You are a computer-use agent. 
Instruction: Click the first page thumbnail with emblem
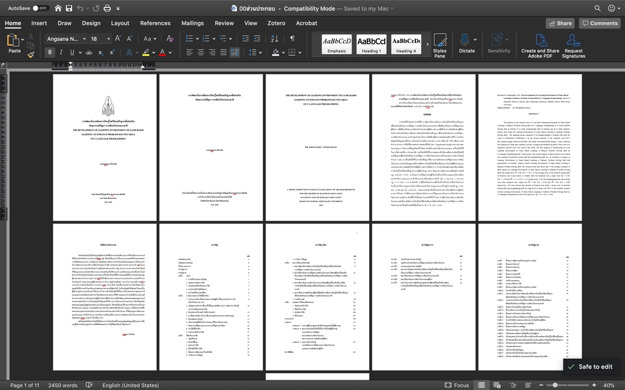pyautogui.click(x=105, y=148)
